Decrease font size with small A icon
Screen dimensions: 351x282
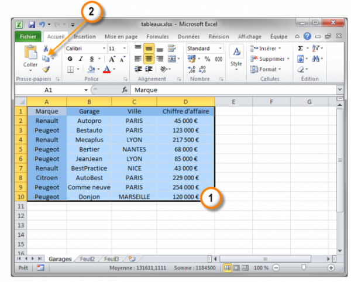point(122,59)
